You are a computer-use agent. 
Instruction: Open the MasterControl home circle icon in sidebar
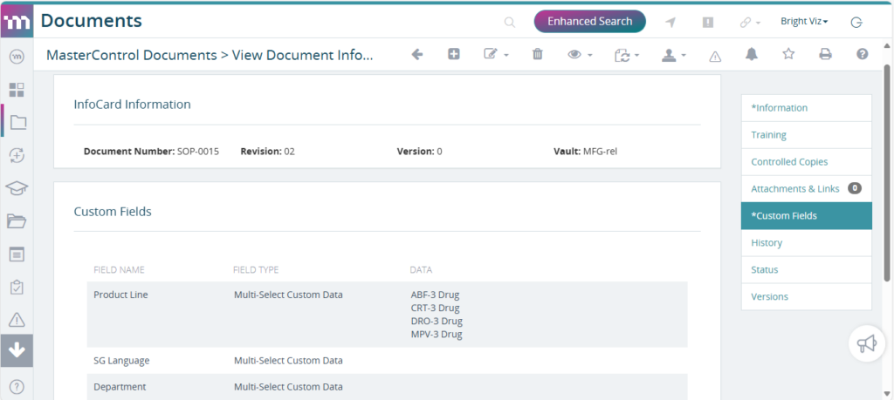[17, 57]
